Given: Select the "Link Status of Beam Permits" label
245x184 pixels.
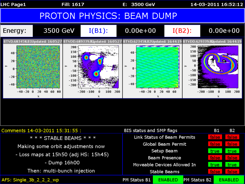Looking at the screenshot, I should point(165,137).
